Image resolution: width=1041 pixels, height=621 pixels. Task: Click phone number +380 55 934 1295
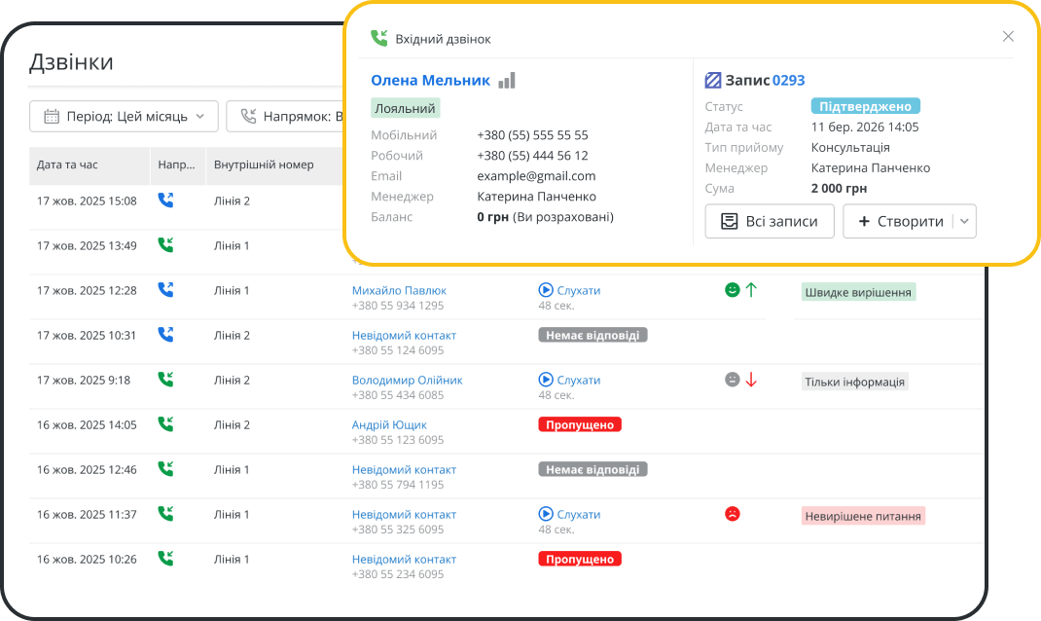(x=398, y=306)
